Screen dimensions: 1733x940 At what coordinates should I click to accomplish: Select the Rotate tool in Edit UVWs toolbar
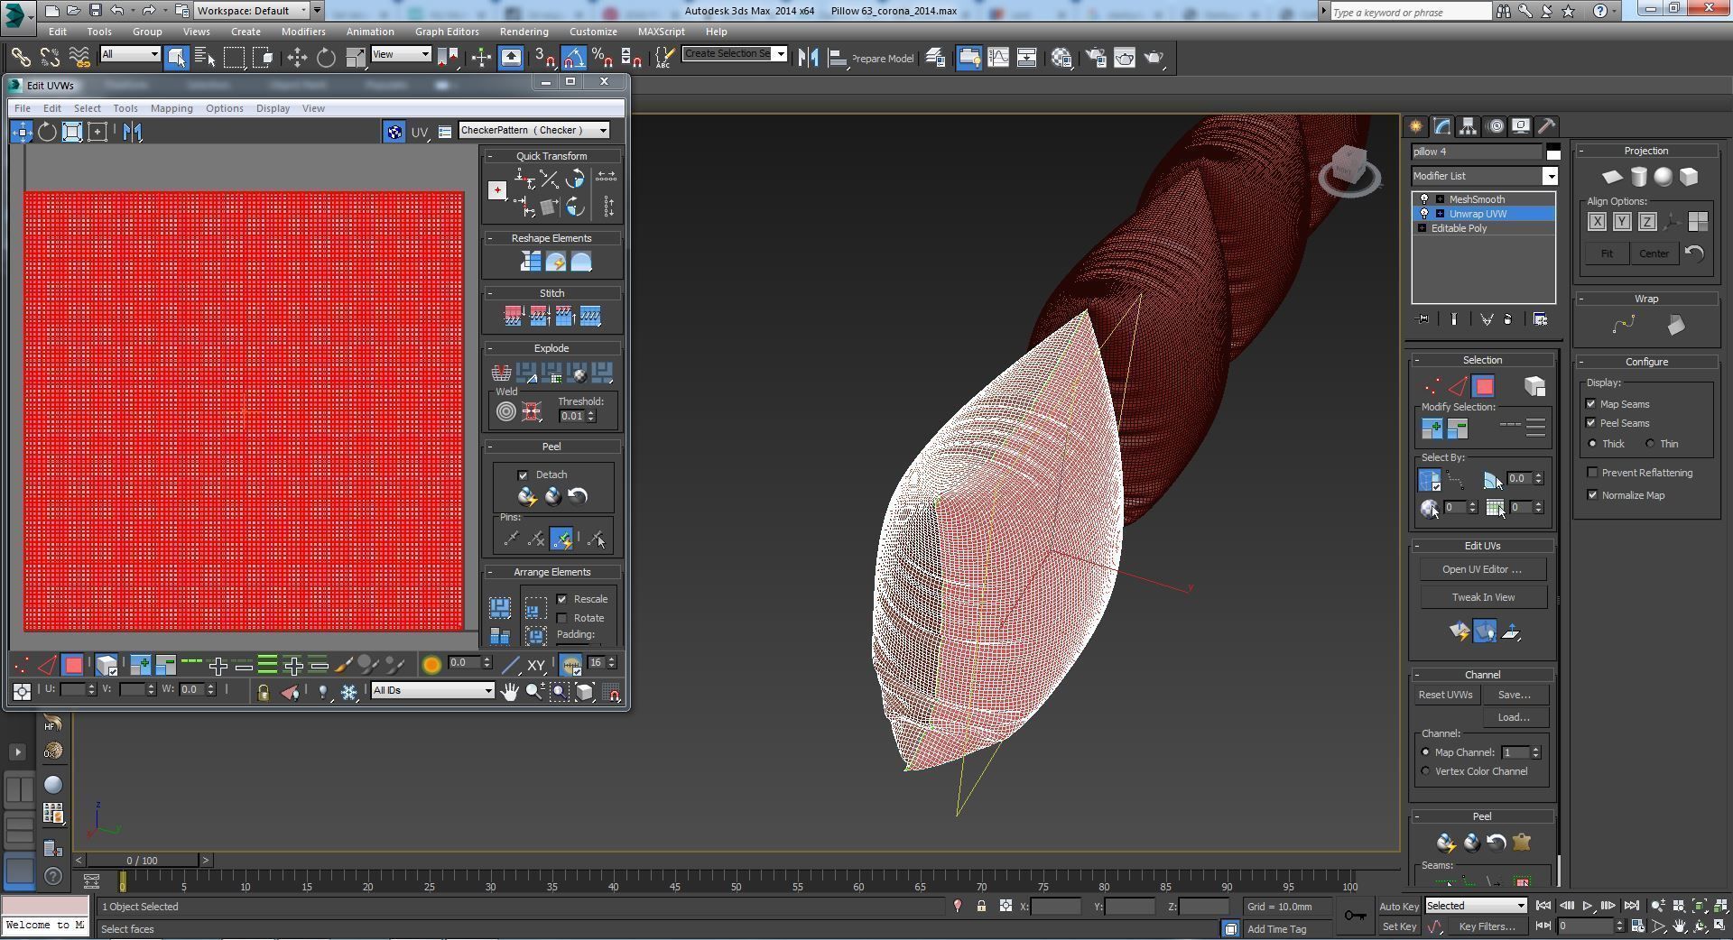47,132
